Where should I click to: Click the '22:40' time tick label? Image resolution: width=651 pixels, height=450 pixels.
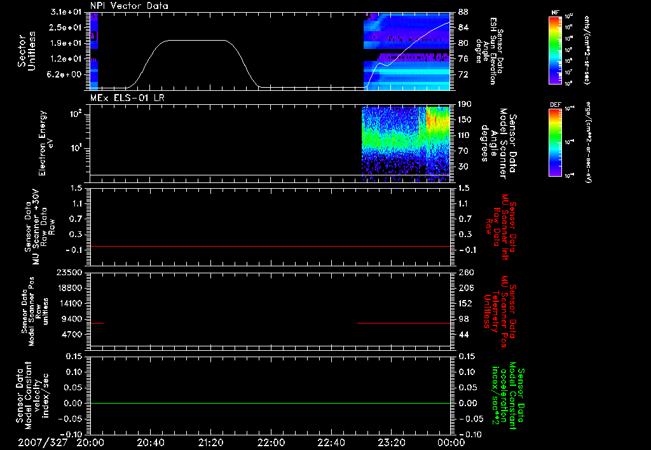pos(331,442)
